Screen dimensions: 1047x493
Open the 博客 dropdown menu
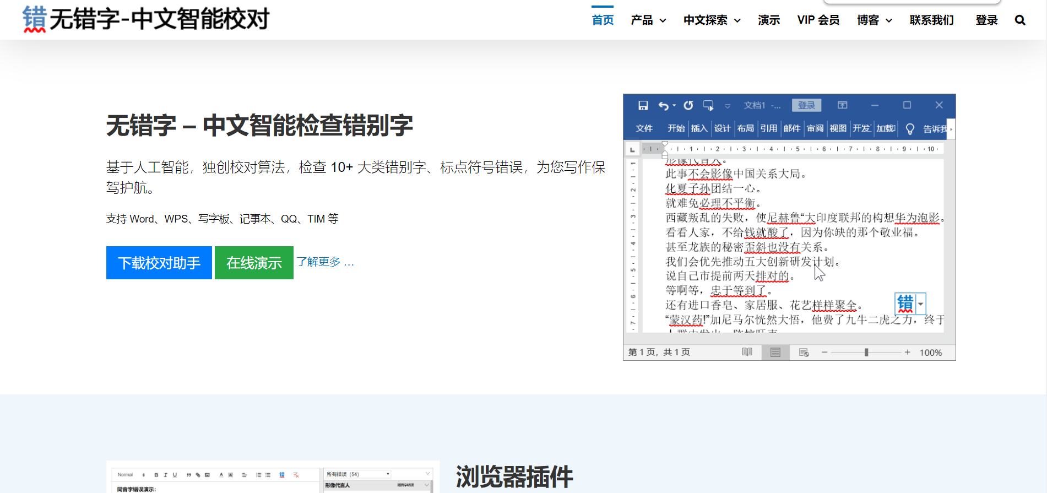(874, 20)
